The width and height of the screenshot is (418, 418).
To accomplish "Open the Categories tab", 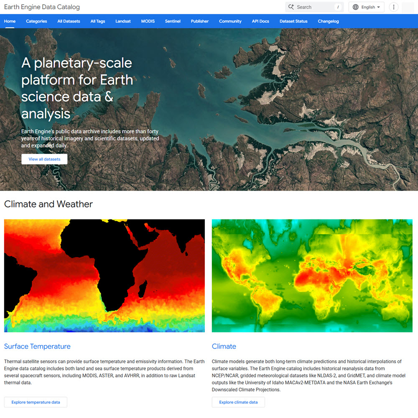I will (36, 21).
